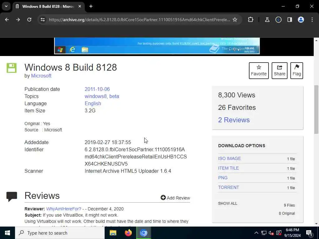Screen dimensions: 319x239
Task: Download the PNG file
Action: click(x=223, y=178)
